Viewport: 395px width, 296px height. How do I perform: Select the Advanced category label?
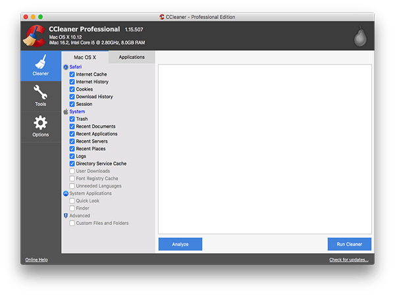pyautogui.click(x=80, y=216)
